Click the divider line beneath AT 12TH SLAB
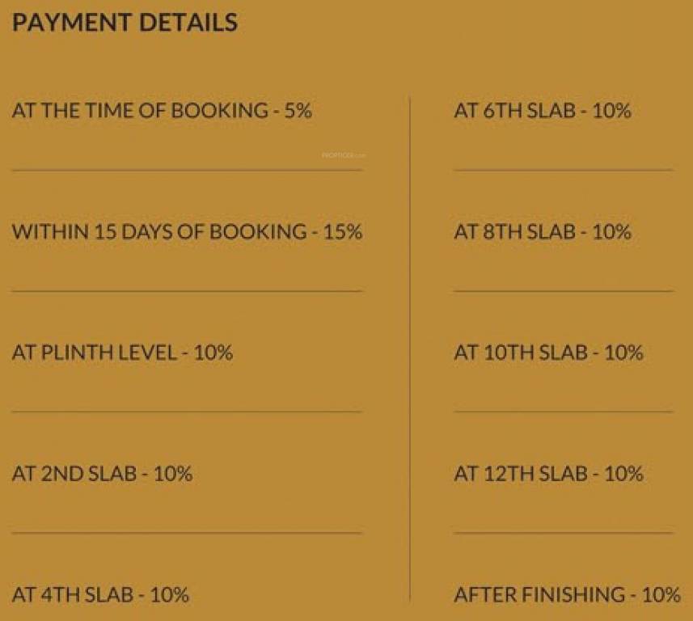 (563, 533)
